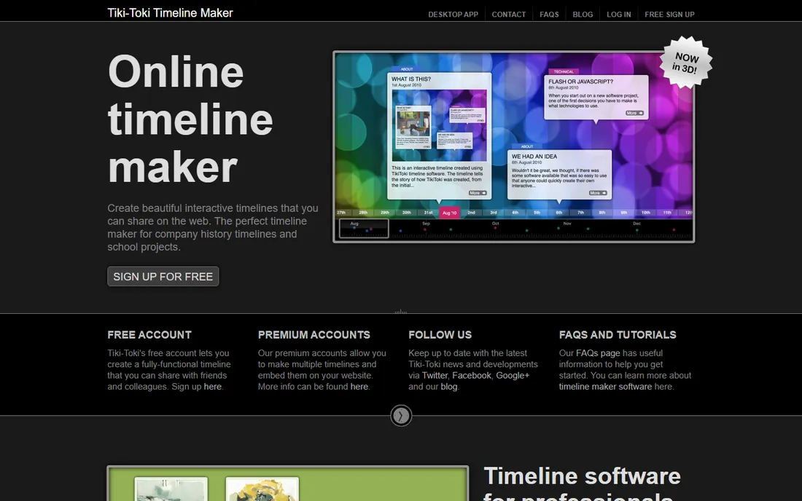The image size is (802, 501).
Task: Open the Twitter link
Action: pos(435,375)
